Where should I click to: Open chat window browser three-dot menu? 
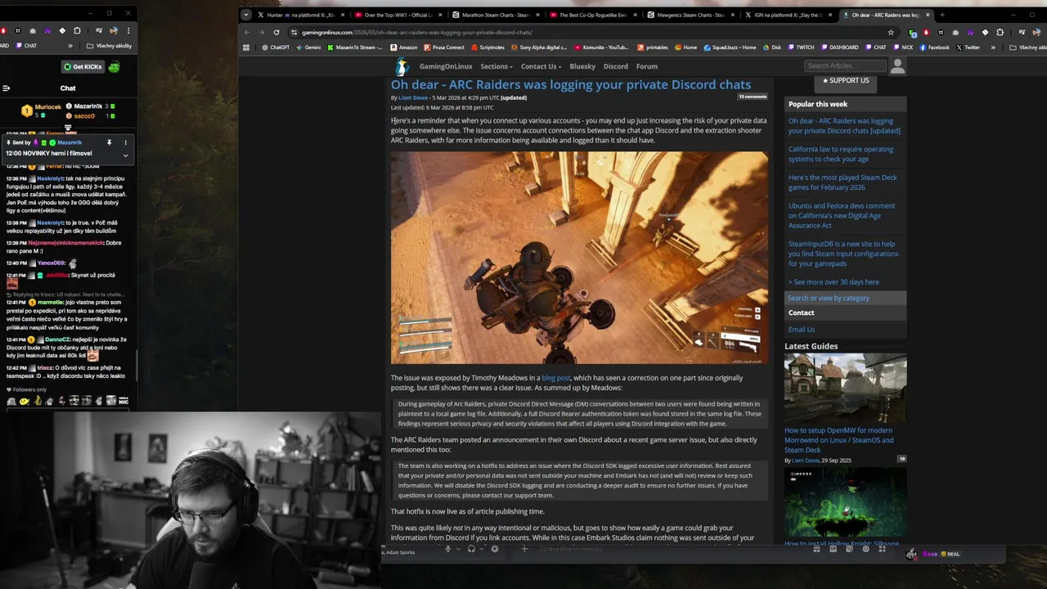tap(128, 31)
